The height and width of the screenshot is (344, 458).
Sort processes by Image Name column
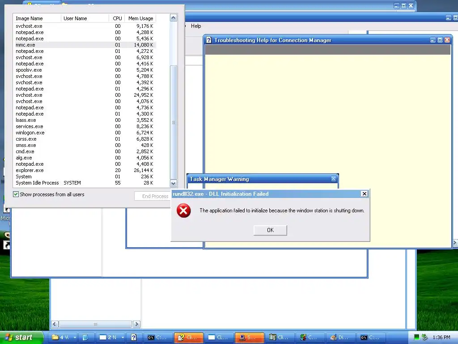click(x=37, y=18)
